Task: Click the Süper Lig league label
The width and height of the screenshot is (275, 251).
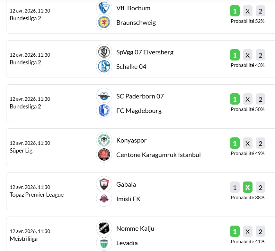Action: [x=21, y=151]
